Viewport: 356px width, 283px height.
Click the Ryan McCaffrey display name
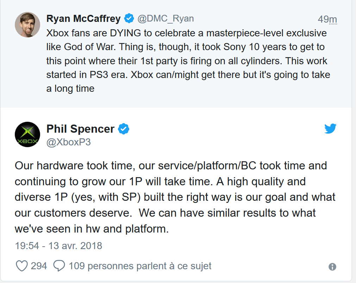click(83, 18)
